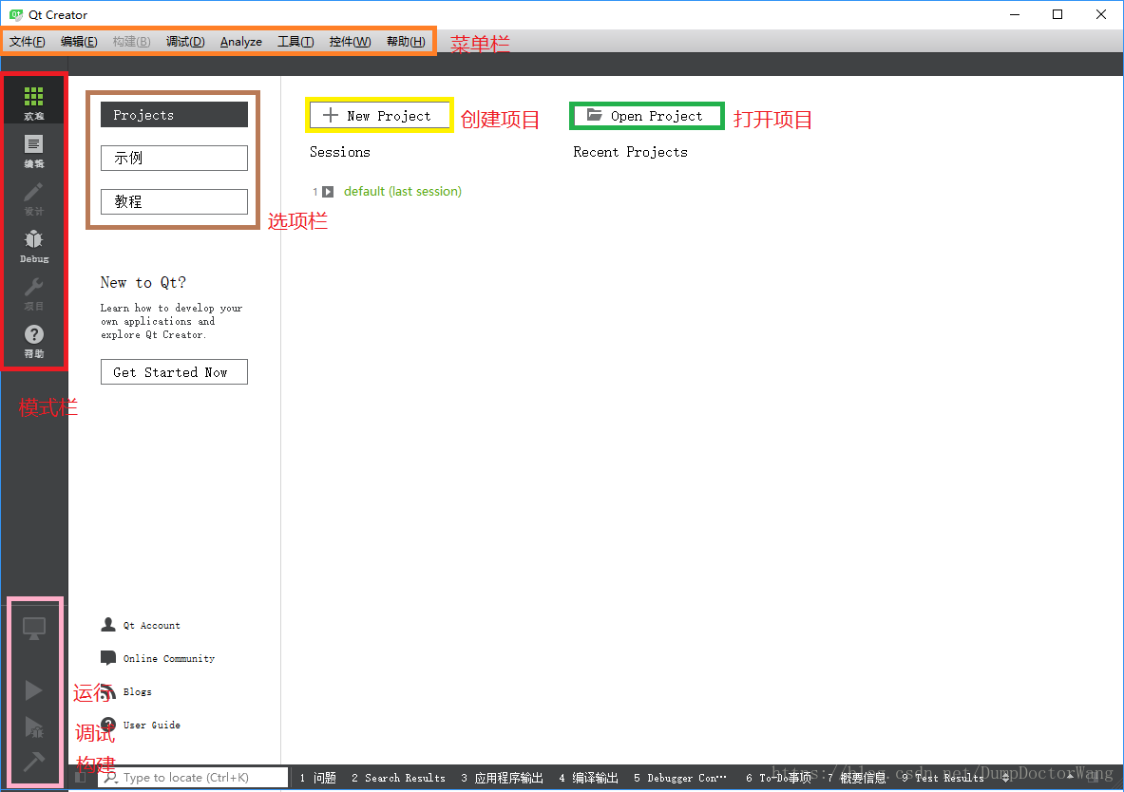Click the New to Qt? heading
The height and width of the screenshot is (792, 1124).
tap(143, 282)
